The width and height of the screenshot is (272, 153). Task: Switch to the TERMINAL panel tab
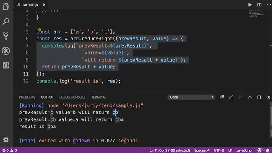(x=99, y=97)
